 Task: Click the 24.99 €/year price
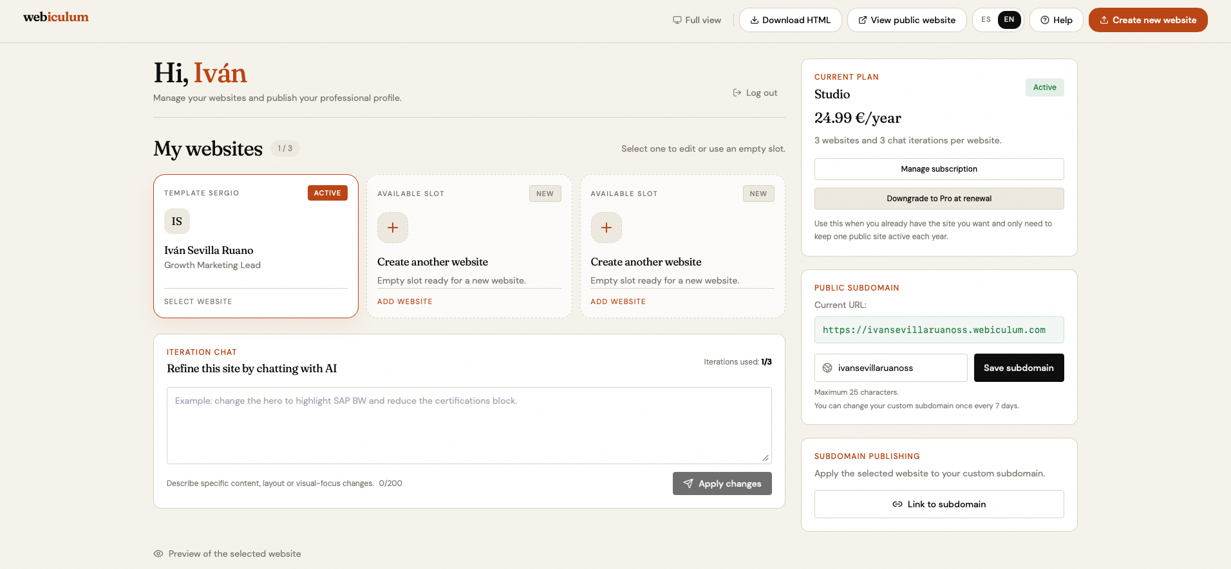[858, 118]
